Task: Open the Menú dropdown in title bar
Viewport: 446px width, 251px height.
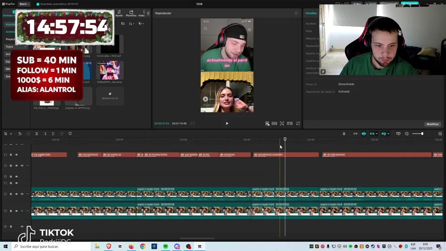Action: (x=24, y=4)
